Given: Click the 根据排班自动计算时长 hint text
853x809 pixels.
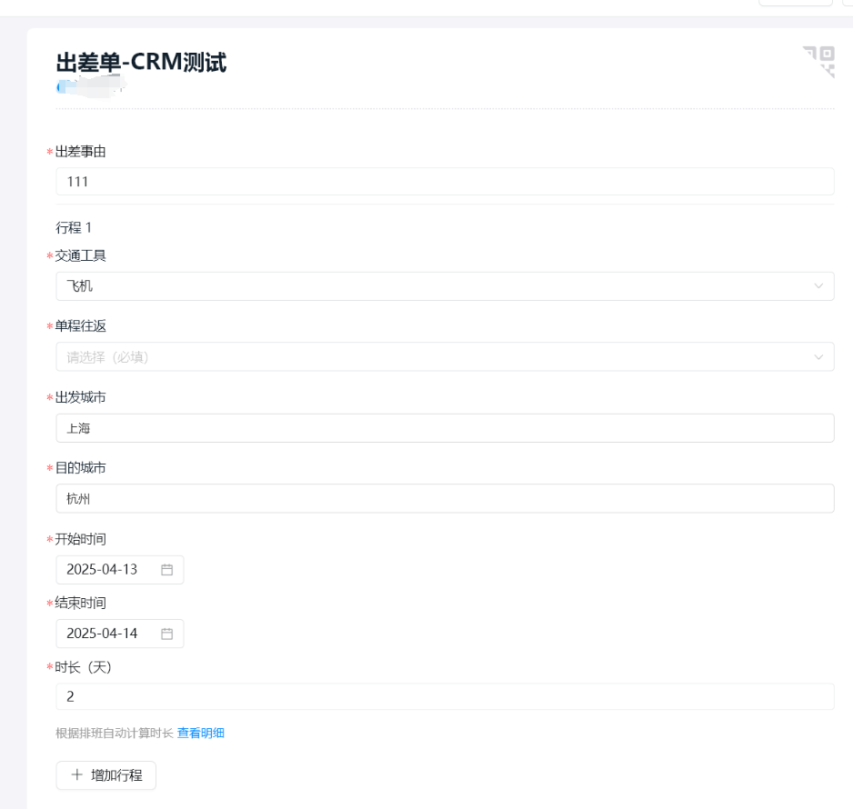Looking at the screenshot, I should [115, 733].
